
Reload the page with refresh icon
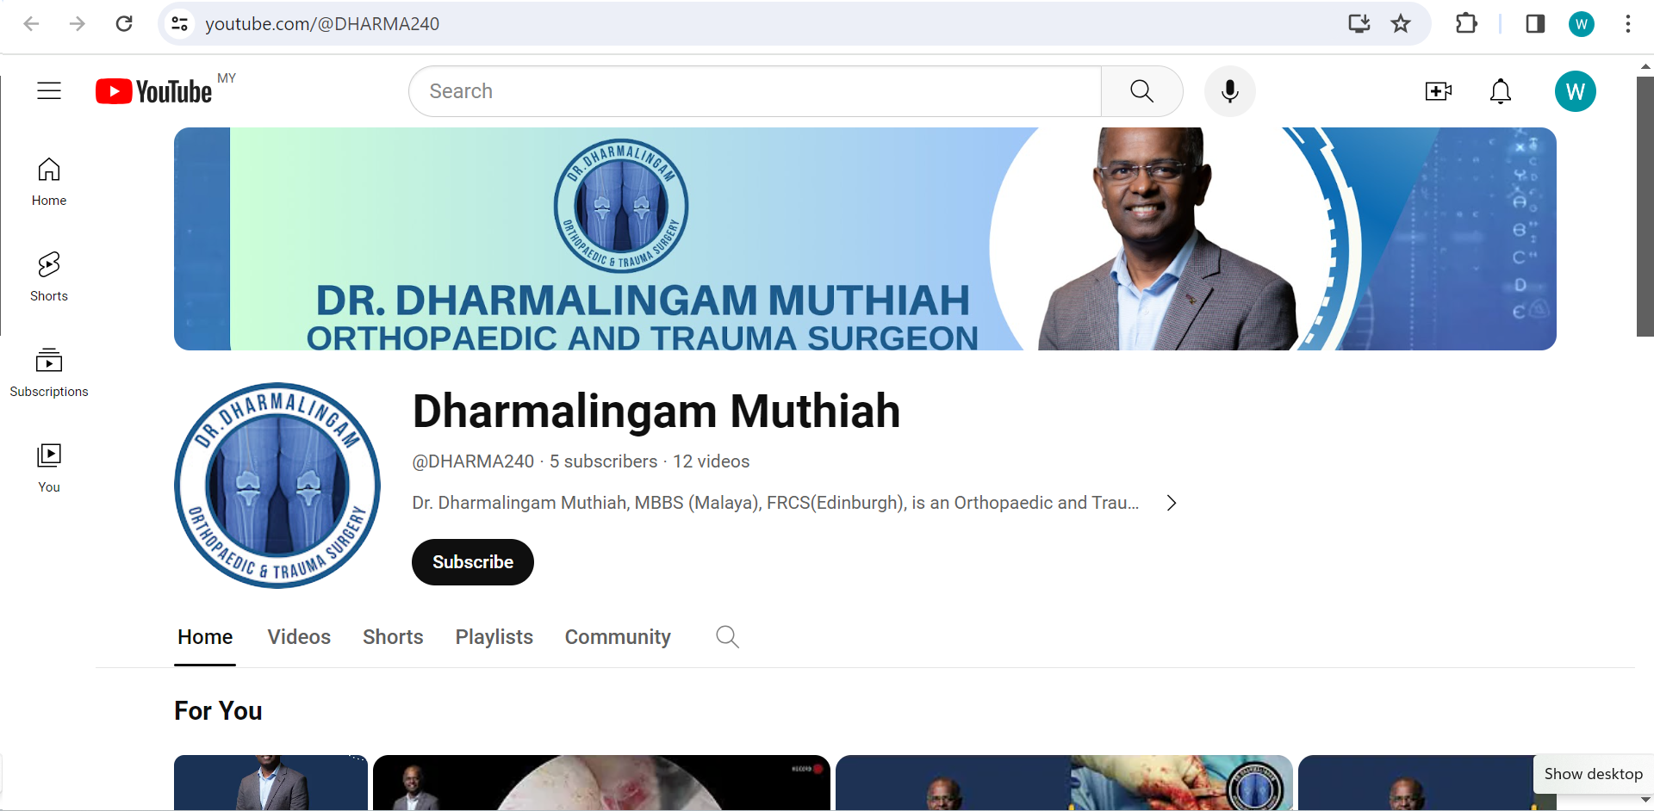124,23
